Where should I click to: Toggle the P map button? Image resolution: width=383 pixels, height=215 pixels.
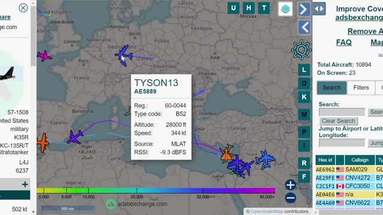(304, 132)
